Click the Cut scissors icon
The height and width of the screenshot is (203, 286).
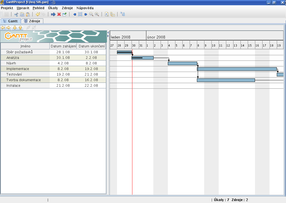tap(16, 14)
